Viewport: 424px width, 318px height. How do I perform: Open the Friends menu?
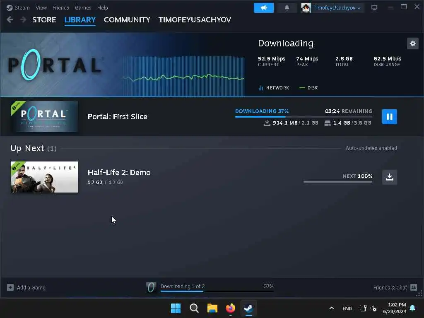pos(61,7)
